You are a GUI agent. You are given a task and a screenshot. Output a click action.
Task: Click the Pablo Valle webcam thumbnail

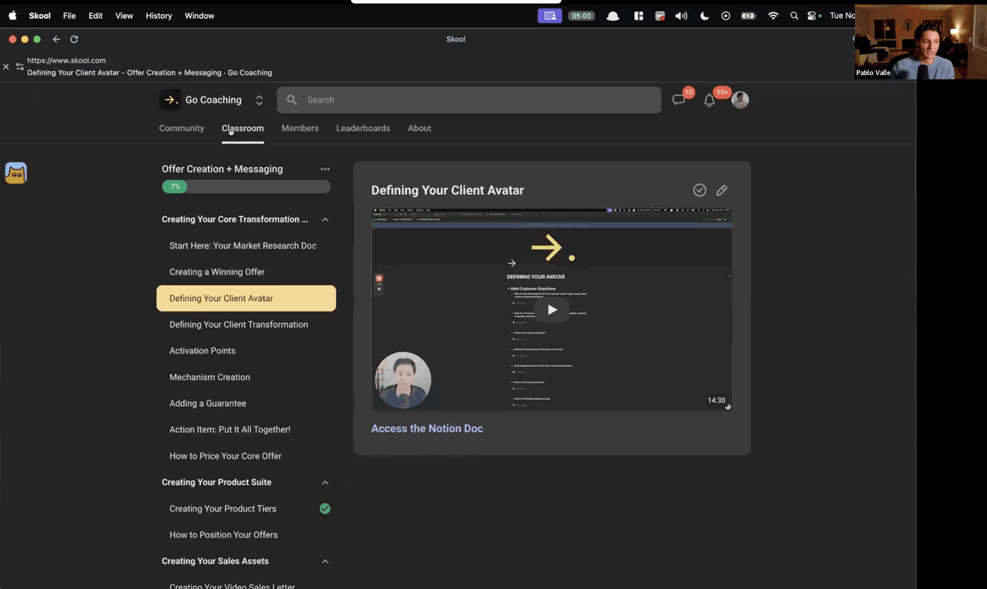921,41
